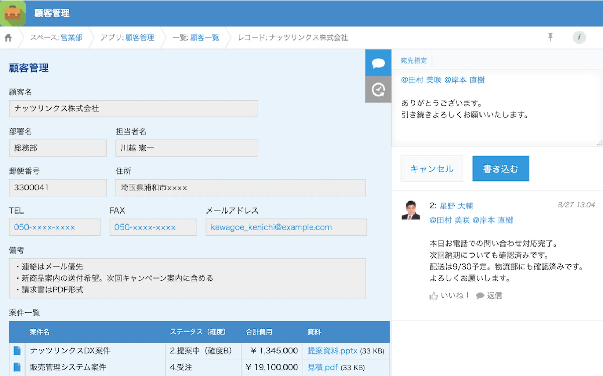Click the kawagoe_kenichi email address link
The height and width of the screenshot is (376, 603).
(271, 227)
